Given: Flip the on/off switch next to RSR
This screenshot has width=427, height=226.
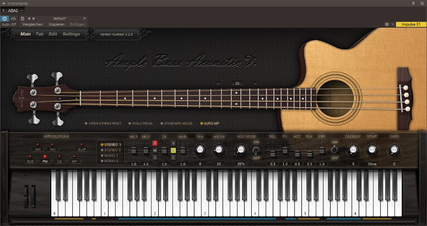Looking at the screenshot, I should point(335,150).
